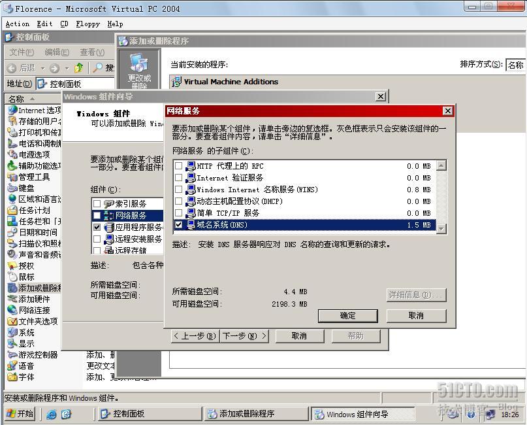527x425 pixels.
Task: Click the Internet 验证服务 component icon
Action: click(191, 177)
